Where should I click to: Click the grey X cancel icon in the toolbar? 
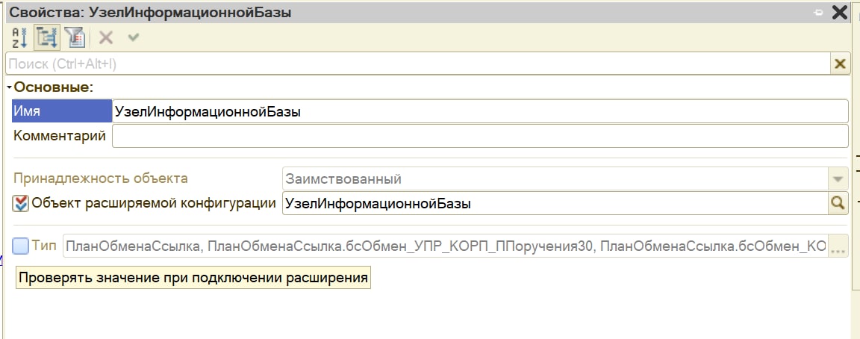[106, 37]
